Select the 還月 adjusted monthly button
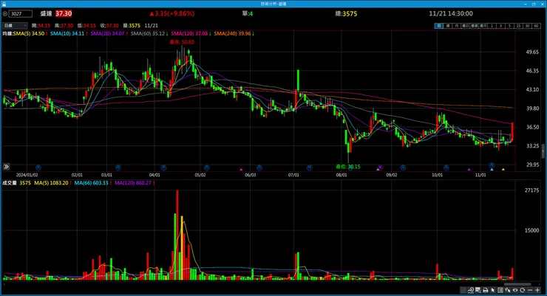 tap(483, 26)
